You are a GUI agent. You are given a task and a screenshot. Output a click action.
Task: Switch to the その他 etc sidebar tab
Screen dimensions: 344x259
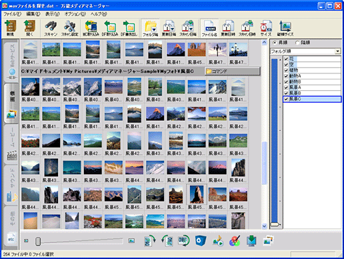[11, 226]
